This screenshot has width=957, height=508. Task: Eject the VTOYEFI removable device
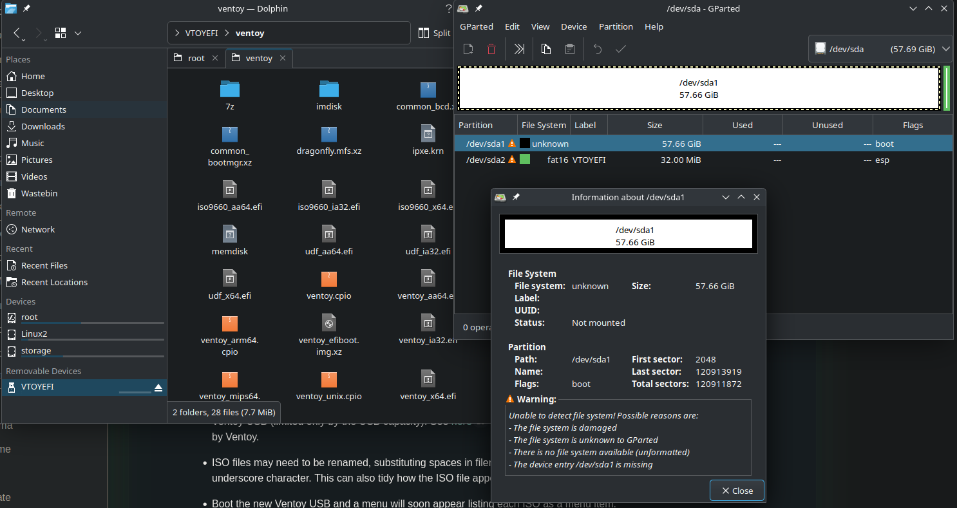(x=158, y=387)
